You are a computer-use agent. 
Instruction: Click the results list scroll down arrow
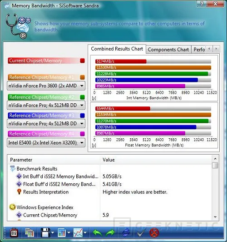pos(215,217)
